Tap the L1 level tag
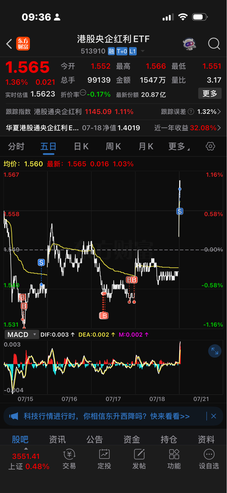This screenshot has width=227, height=493. [x=133, y=51]
